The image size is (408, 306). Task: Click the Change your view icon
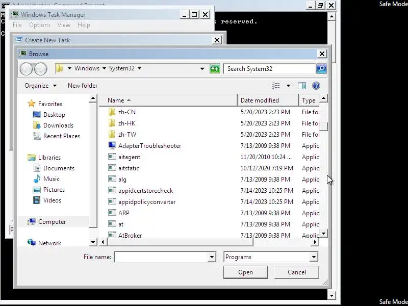point(276,86)
